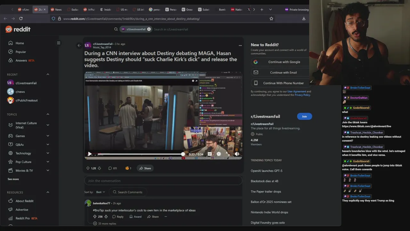This screenshot has height=231, width=410.
Task: Expand the Movies & TV topic
Action: [48, 171]
